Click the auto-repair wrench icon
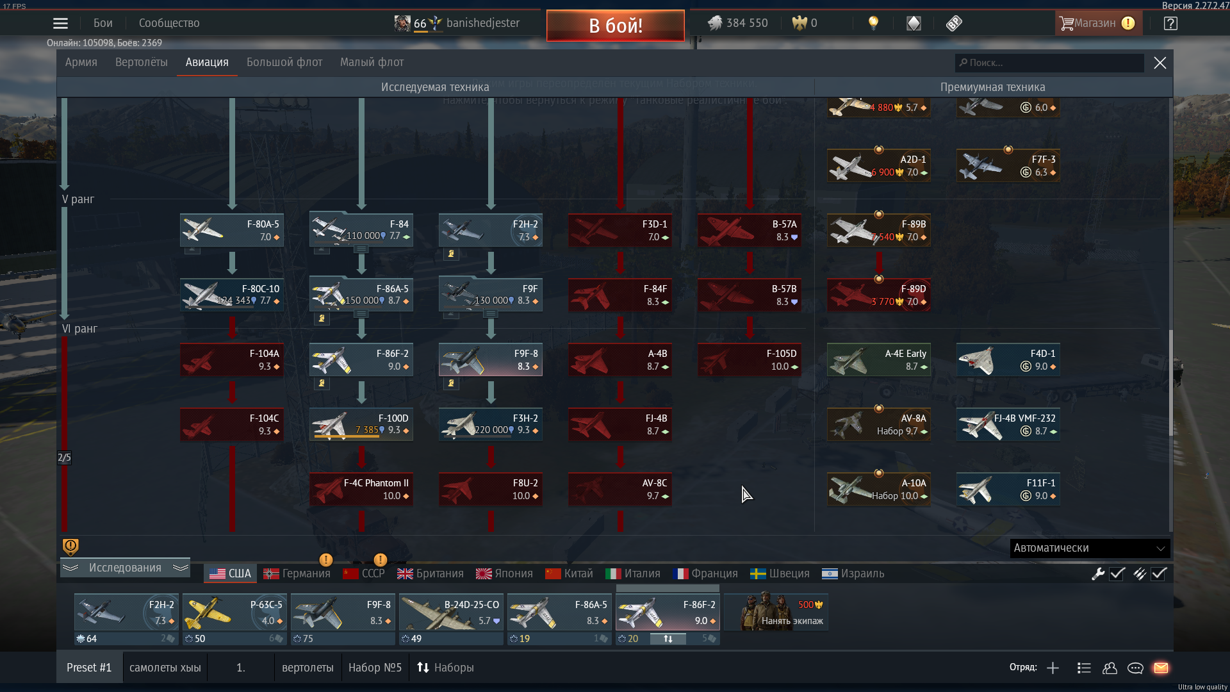 pos(1098,574)
